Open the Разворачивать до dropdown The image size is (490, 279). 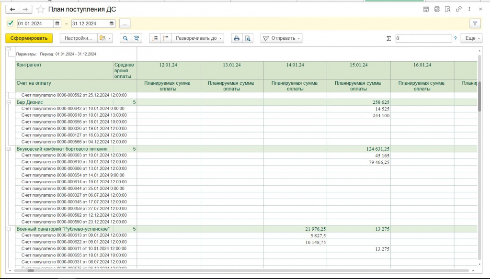coord(199,38)
